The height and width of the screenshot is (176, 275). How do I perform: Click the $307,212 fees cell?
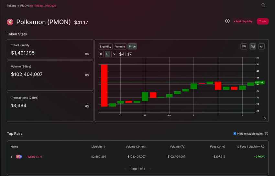point(219,157)
